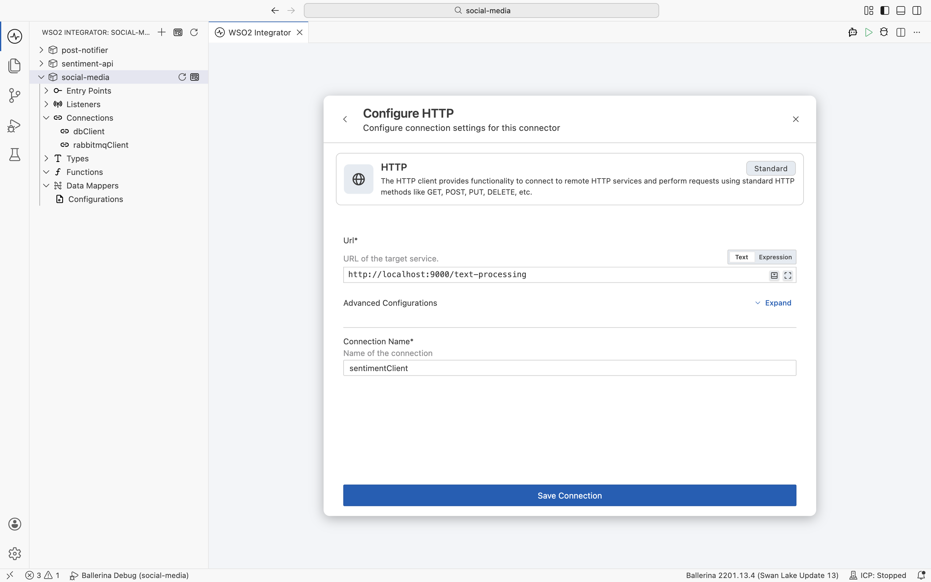This screenshot has height=582, width=931.
Task: Expand the post-notifier project
Action: (x=41, y=50)
